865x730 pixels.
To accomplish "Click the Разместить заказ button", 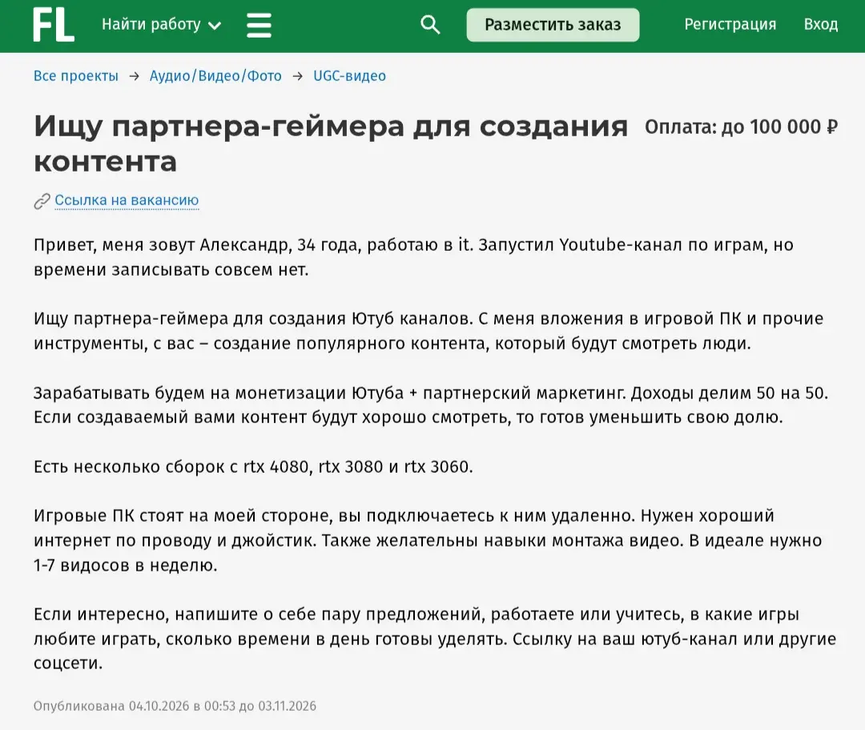I will 553,25.
